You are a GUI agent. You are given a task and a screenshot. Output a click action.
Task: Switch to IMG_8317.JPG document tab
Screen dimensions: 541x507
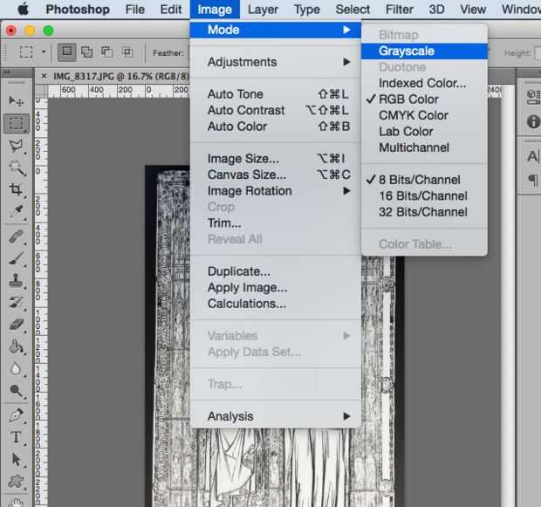pos(120,76)
